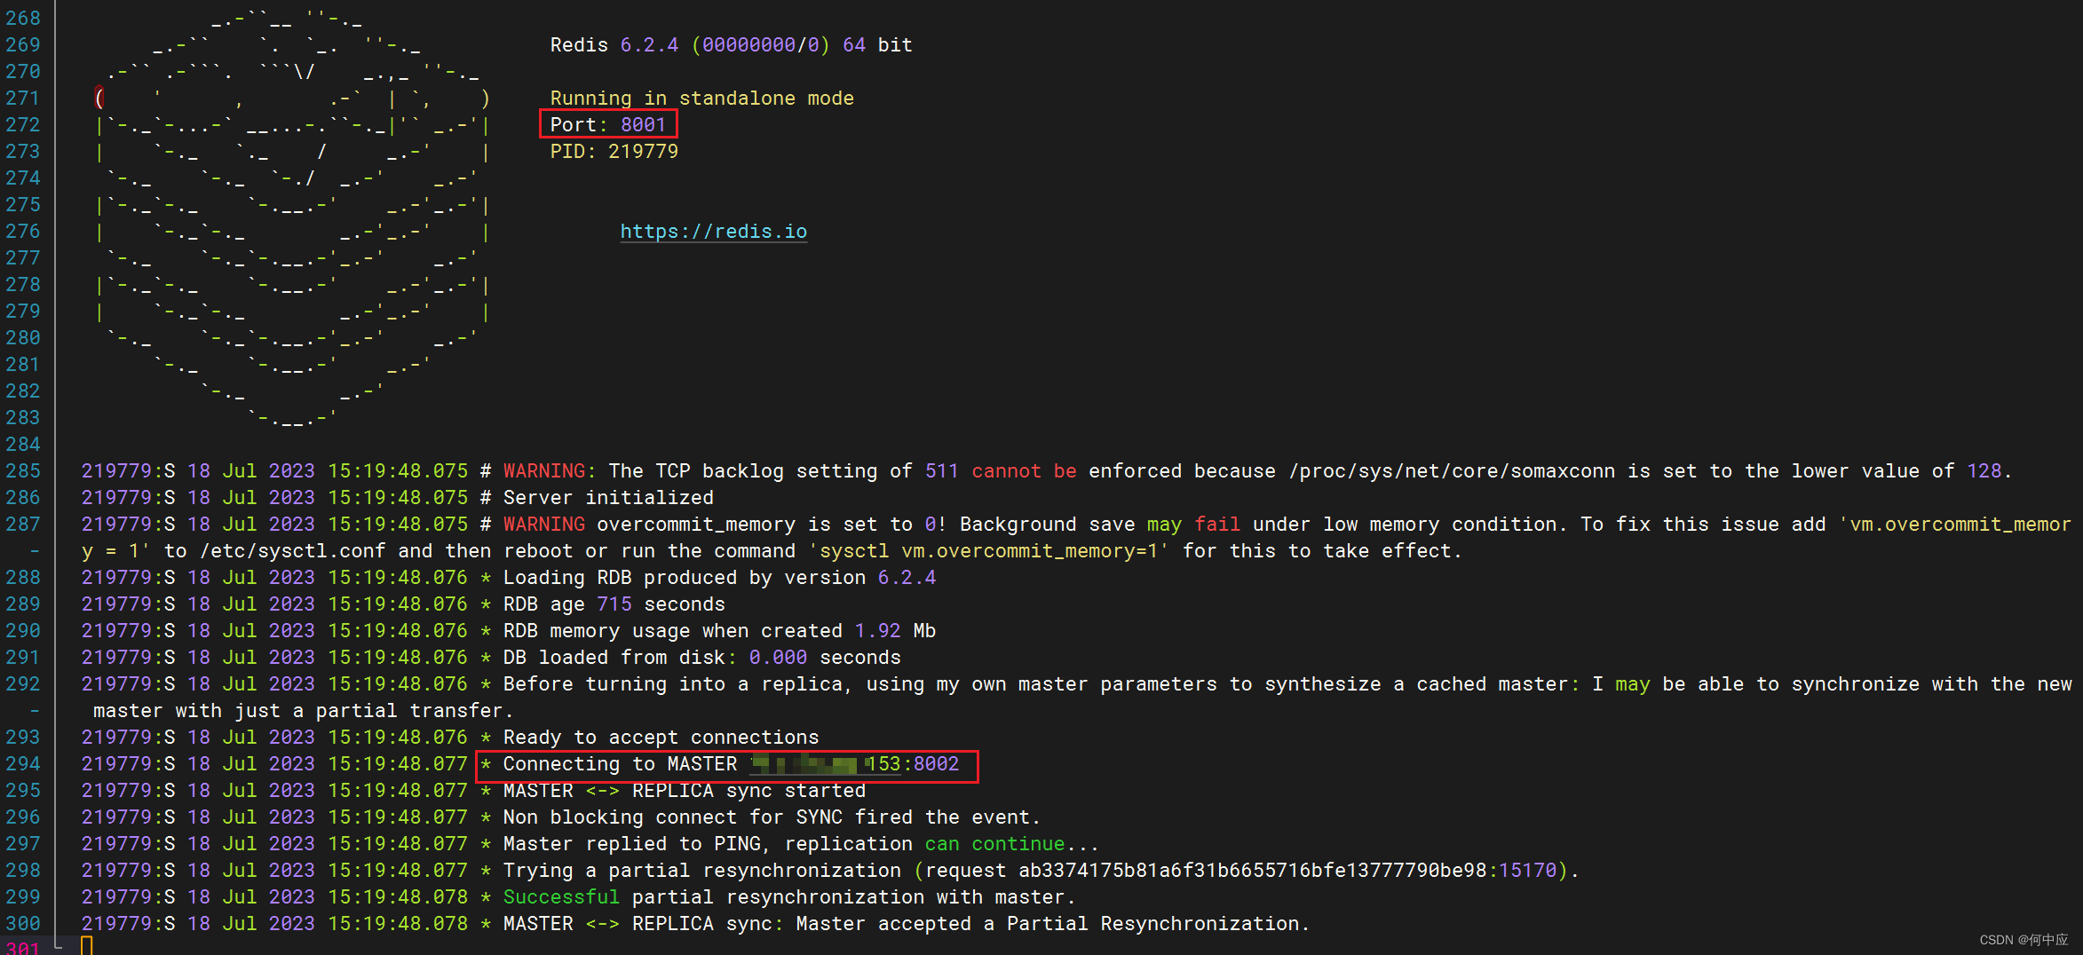Click 'Successful partial resynchronization with master' line
Viewport: 2083px width, 955px height.
coord(789,897)
